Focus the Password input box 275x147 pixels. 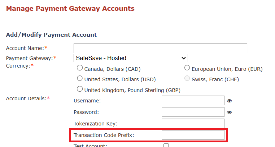pyautogui.click(x=193, y=112)
